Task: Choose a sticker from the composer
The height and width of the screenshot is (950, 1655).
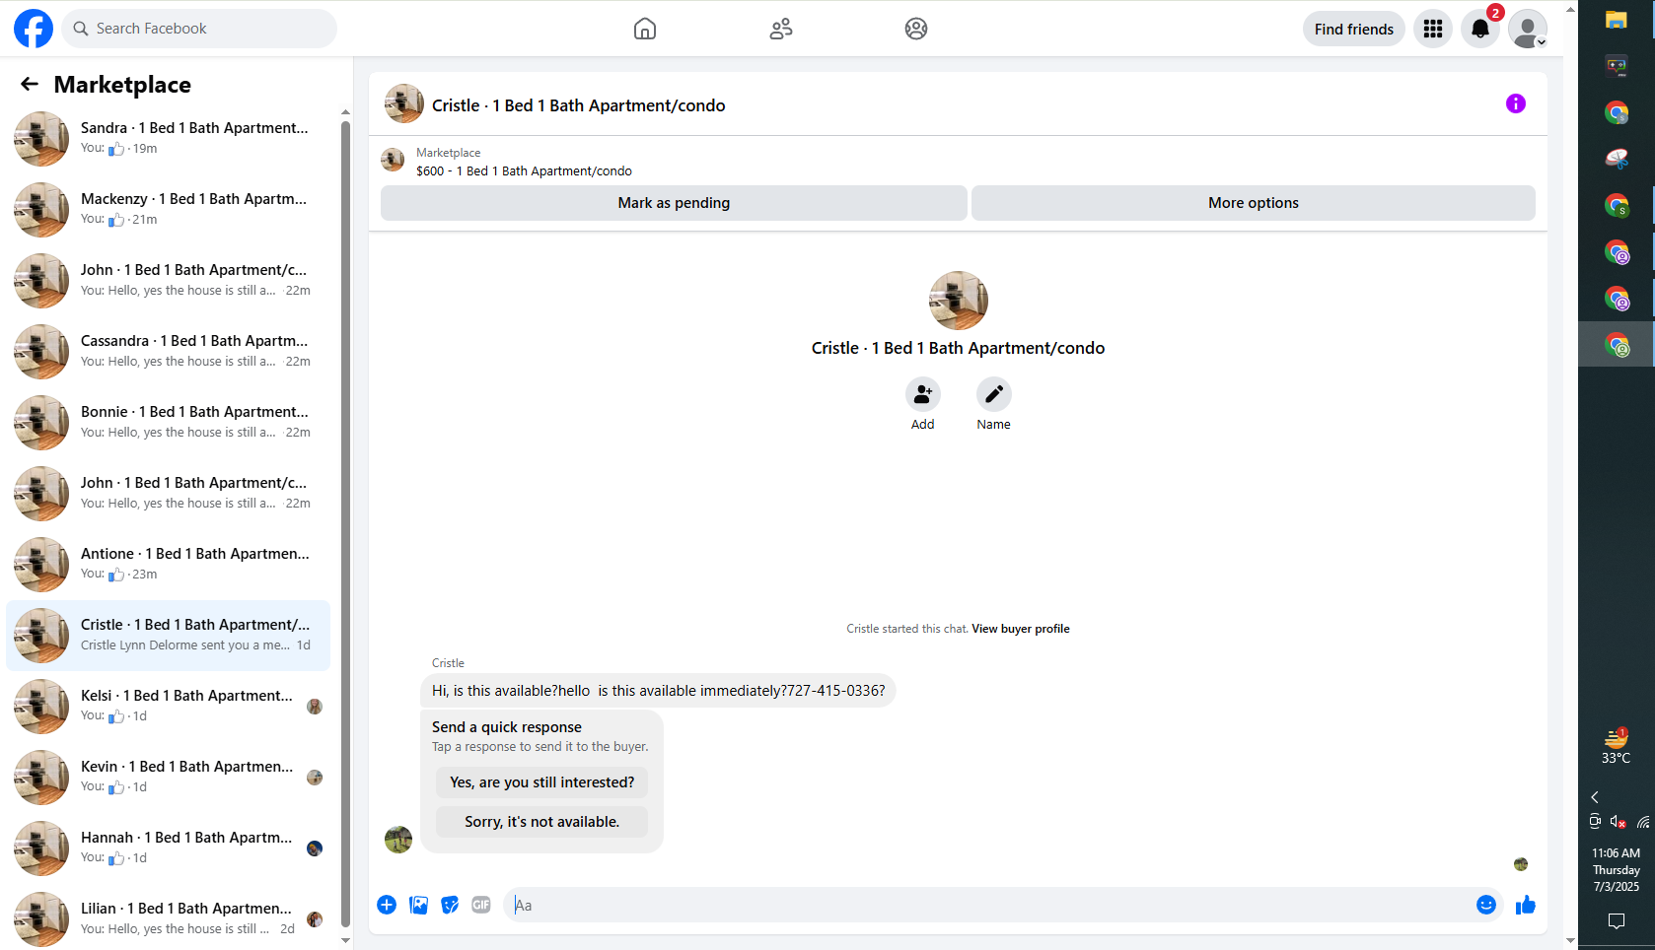Action: (x=450, y=905)
